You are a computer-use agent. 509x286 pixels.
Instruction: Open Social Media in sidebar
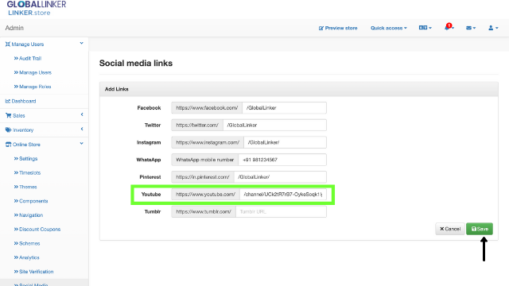click(x=31, y=284)
